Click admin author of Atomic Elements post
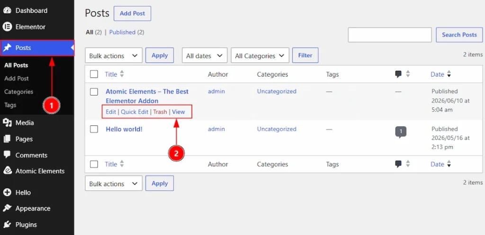Image resolution: width=485 pixels, height=235 pixels. click(x=216, y=91)
